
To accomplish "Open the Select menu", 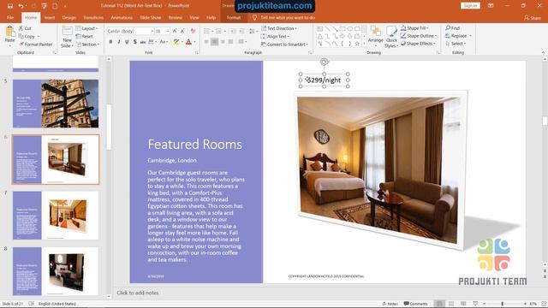I will (456, 44).
